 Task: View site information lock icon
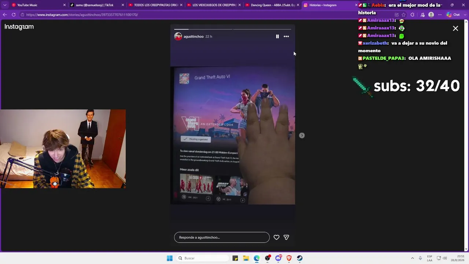22,15
